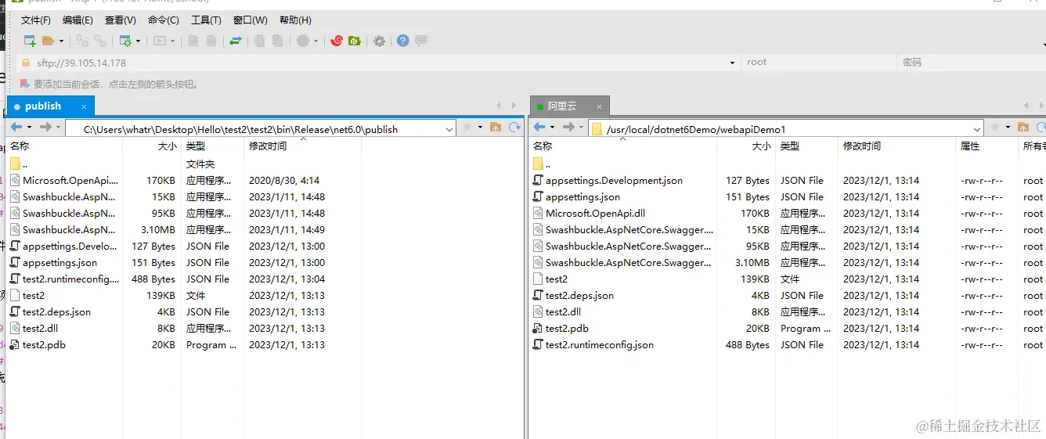This screenshot has height=439, width=1046.
Task: Open the 窗口(W) menu
Action: [250, 20]
